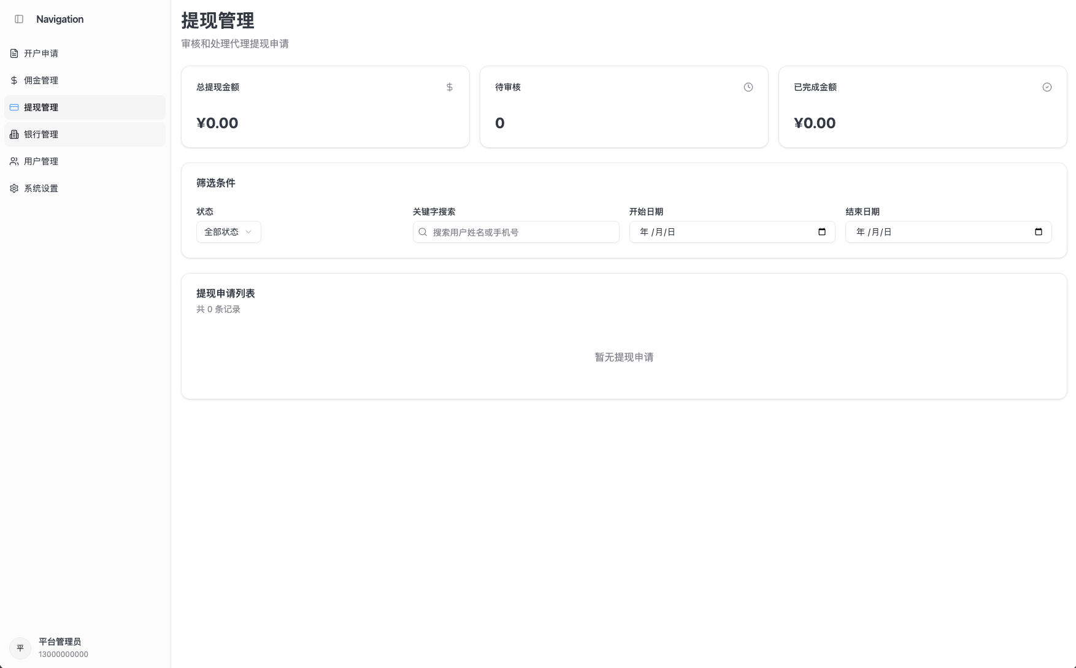The image size is (1076, 668).
Task: Click the 系统设置 gear icon
Action: tap(14, 188)
